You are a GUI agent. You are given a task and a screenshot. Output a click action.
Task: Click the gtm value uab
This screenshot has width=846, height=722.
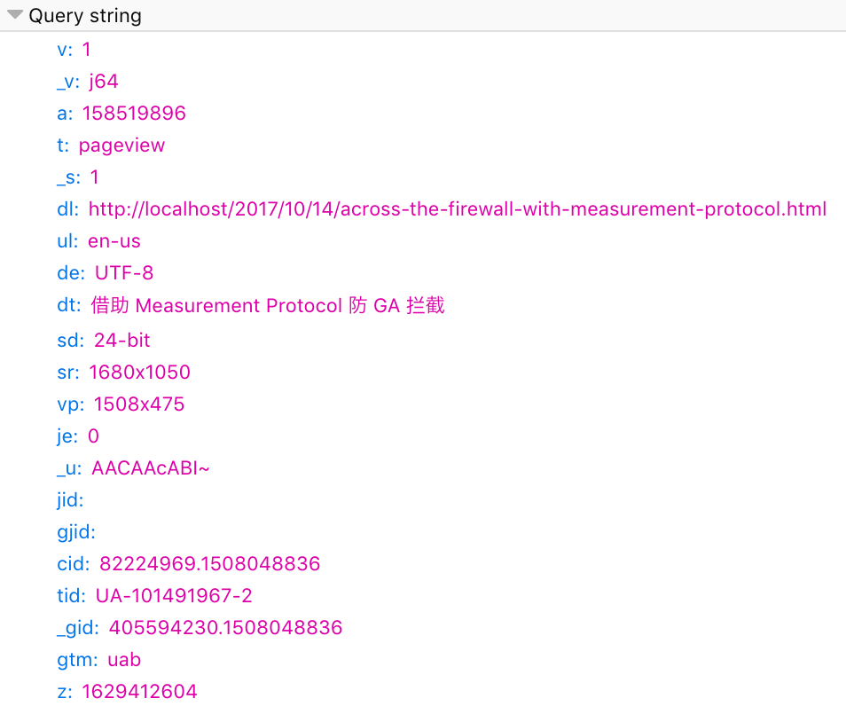124,660
